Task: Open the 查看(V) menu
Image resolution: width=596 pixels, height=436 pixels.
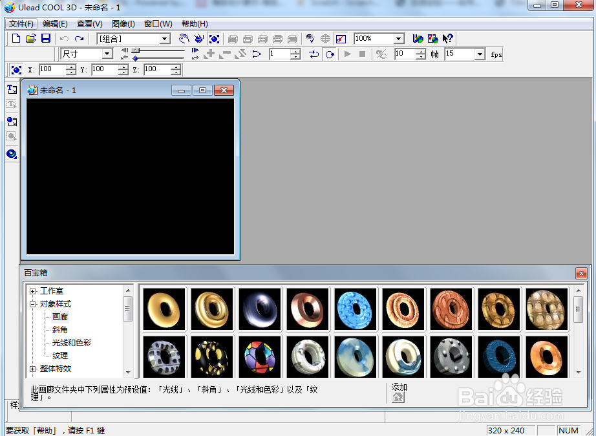Action: click(90, 23)
